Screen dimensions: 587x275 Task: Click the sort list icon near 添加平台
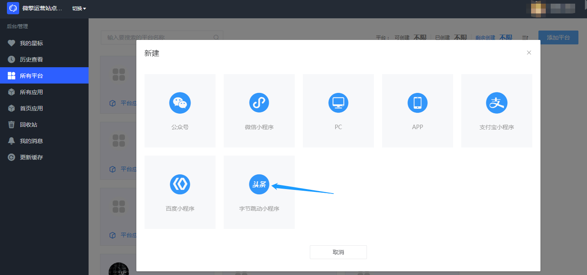click(x=525, y=38)
